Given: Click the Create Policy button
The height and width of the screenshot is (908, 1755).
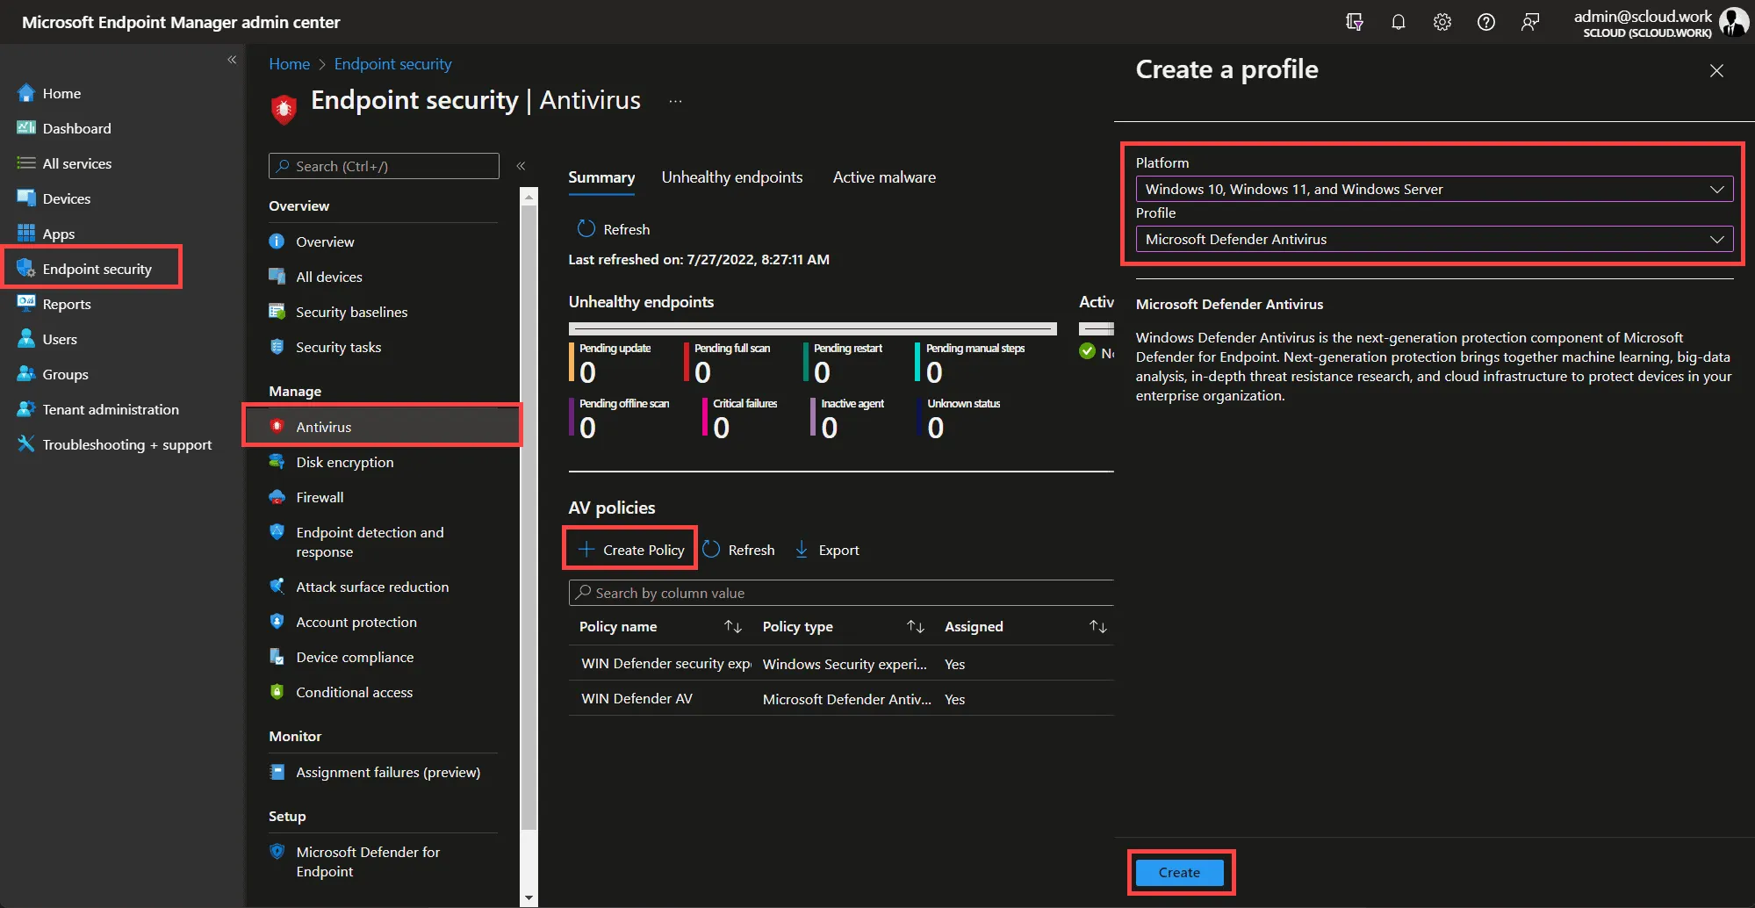Looking at the screenshot, I should click(x=631, y=550).
